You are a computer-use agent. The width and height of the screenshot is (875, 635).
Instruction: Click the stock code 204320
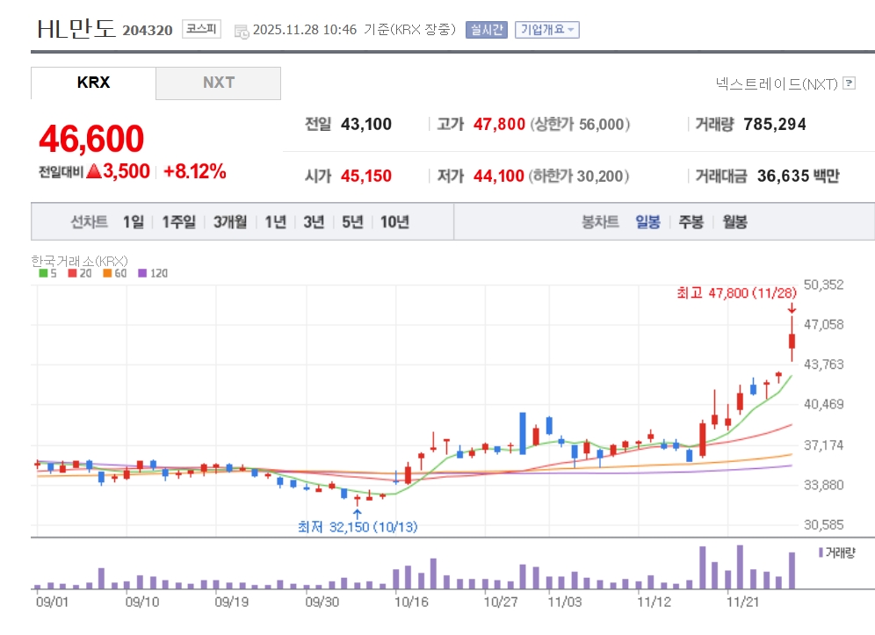148,30
